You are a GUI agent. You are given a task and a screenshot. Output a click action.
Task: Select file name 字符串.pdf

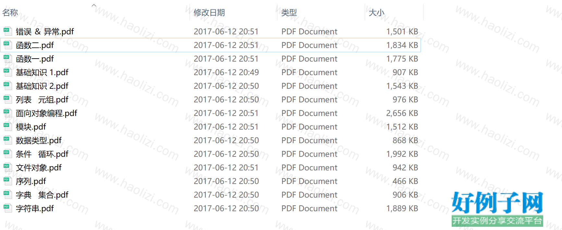coord(35,209)
